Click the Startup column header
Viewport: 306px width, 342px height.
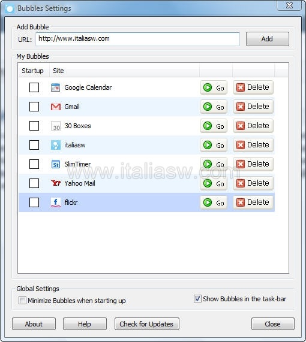[x=33, y=71]
